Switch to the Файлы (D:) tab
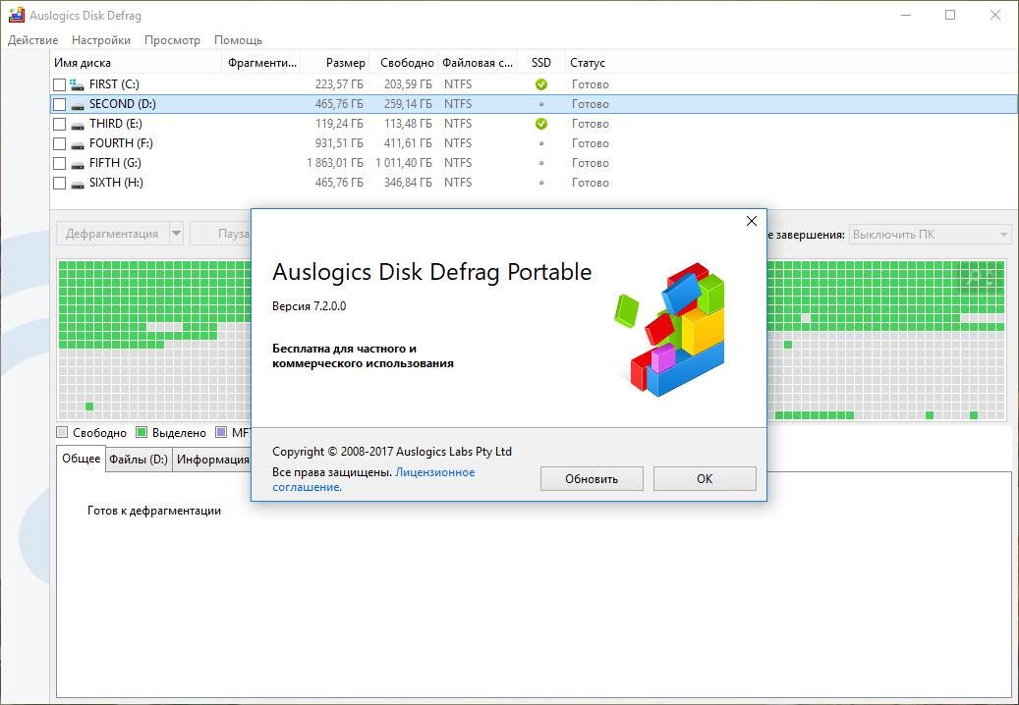This screenshot has height=705, width=1019. point(139,460)
